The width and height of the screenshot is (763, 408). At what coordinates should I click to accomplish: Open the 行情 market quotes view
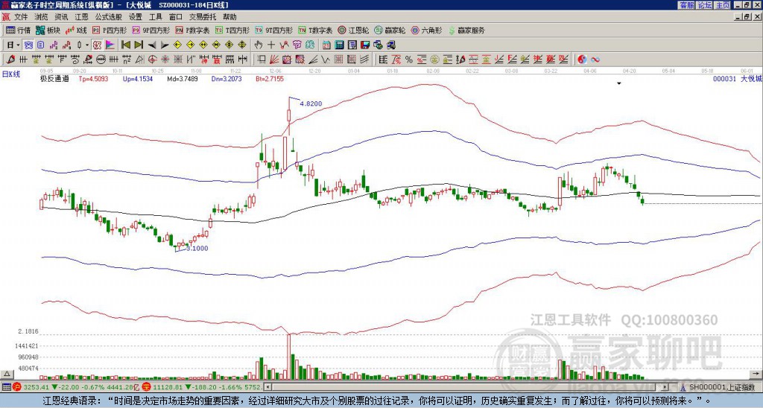[x=18, y=30]
